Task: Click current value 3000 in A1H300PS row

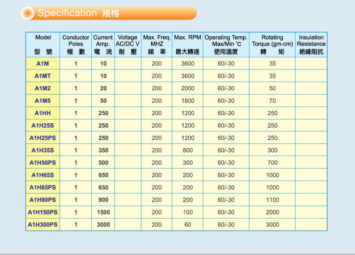Action: tap(103, 225)
